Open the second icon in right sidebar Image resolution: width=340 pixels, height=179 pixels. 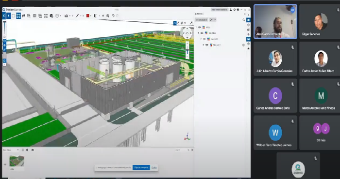pyautogui.click(x=248, y=25)
